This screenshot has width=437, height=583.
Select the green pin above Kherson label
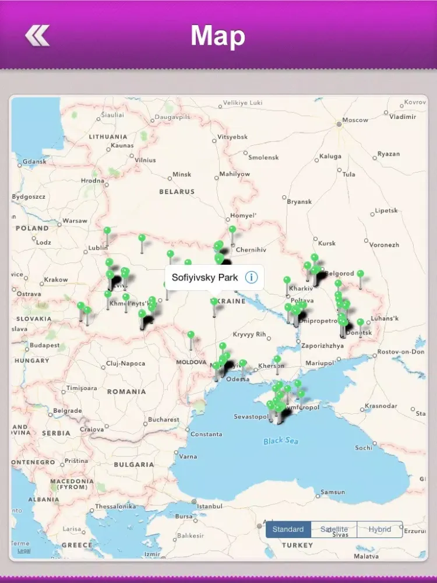point(277,359)
